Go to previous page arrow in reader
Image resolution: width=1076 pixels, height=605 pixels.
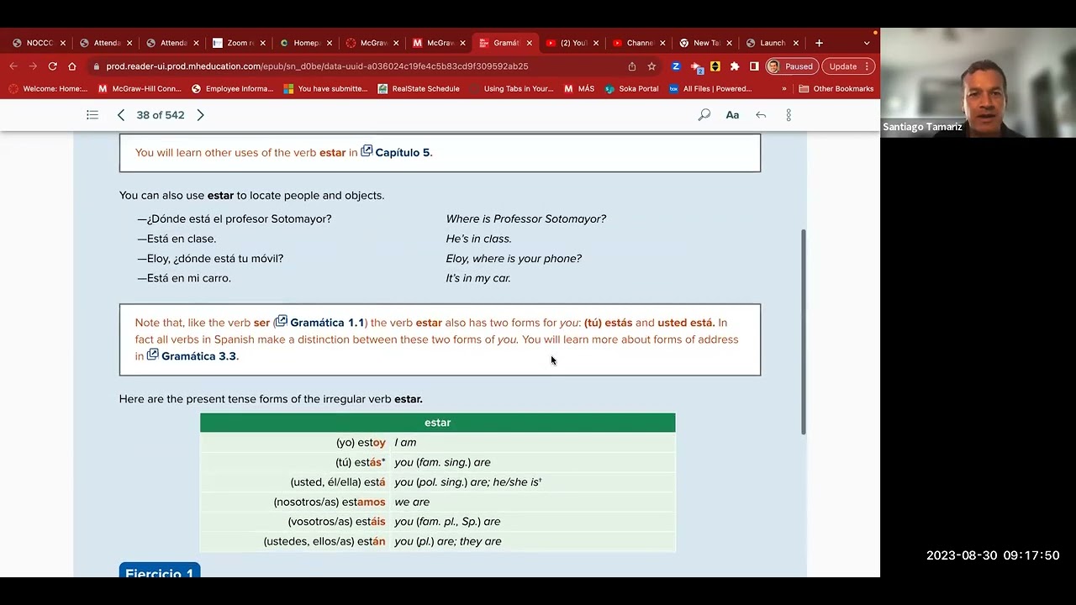point(121,115)
